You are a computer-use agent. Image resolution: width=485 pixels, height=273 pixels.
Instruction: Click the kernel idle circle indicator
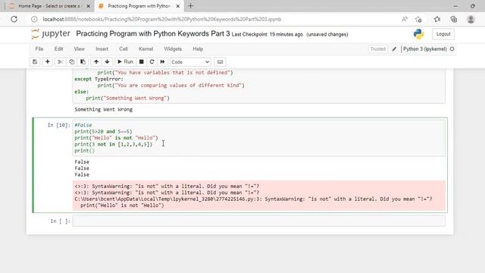[452, 49]
